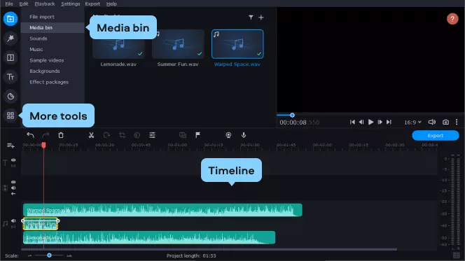The width and height of the screenshot is (465, 261).
Task: Click the blue Export button
Action: 436,135
